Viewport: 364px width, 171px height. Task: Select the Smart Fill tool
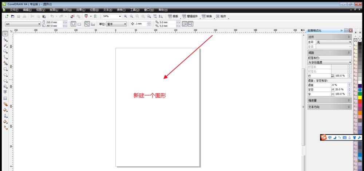[x=5, y=63]
